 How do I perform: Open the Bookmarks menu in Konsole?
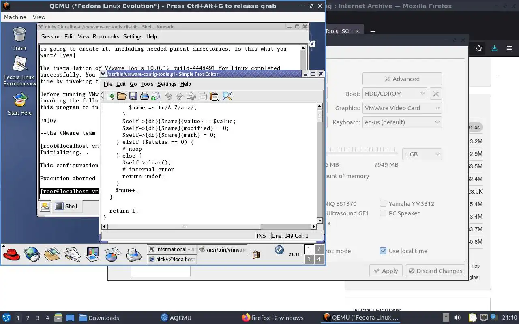106,36
